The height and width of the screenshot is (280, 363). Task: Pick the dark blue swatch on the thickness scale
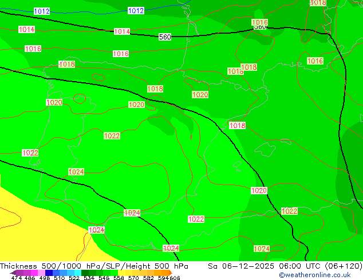50,273
